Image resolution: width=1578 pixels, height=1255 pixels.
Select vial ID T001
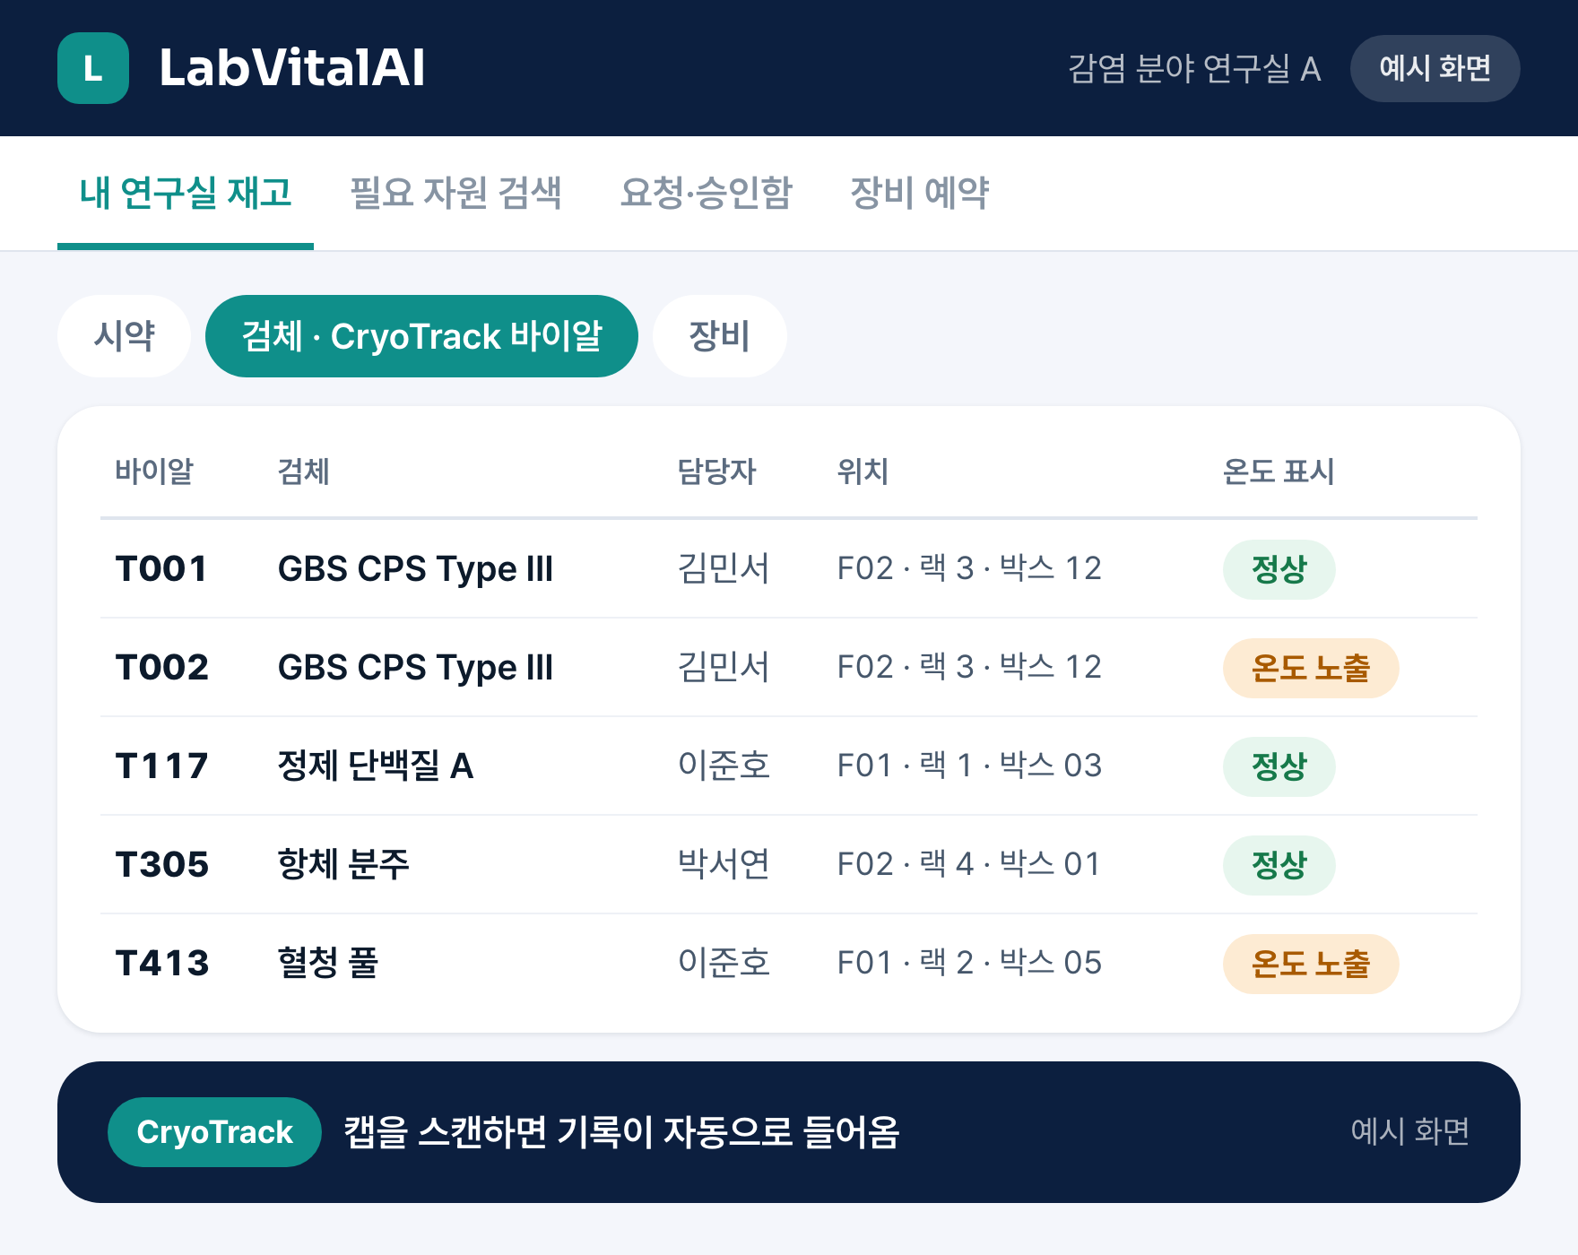pyautogui.click(x=162, y=568)
